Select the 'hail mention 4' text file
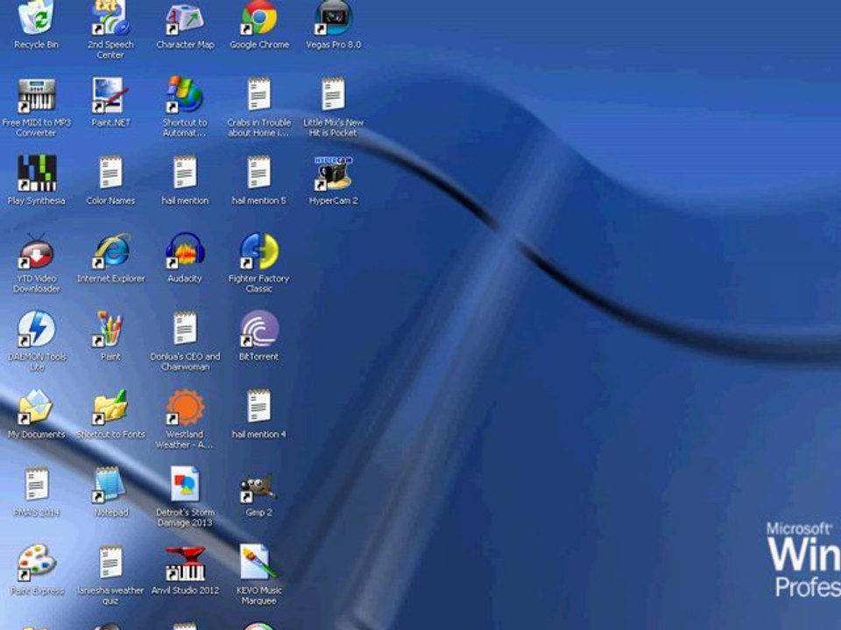 [x=258, y=407]
